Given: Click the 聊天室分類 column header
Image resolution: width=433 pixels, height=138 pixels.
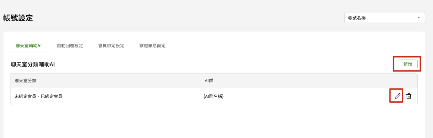Looking at the screenshot, I should (x=26, y=80).
